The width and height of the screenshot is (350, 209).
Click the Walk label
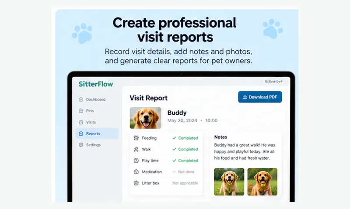146,149
